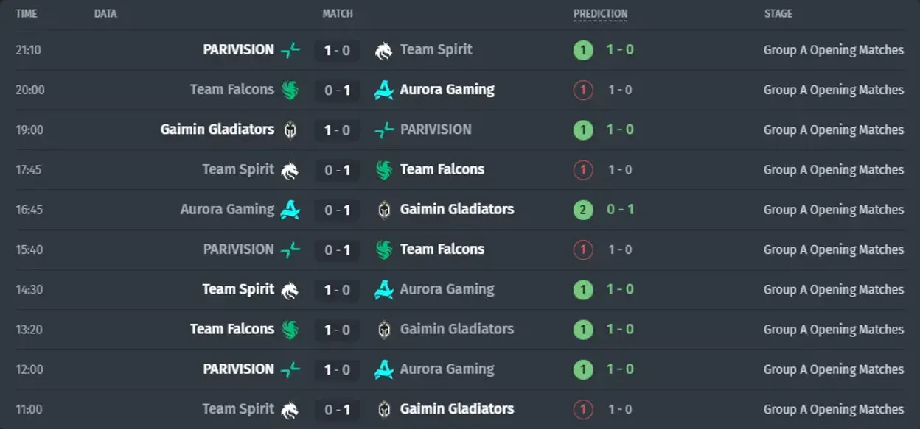Screen dimensions: 920x429
Task: Click green prediction badge of the 21:10 match
Action: tap(583, 50)
